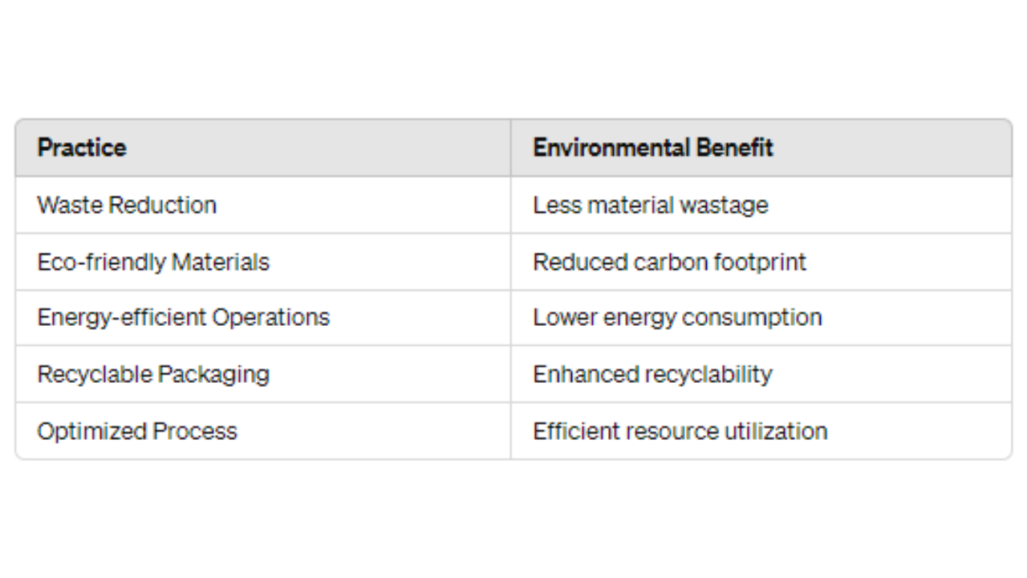Click the Eco-friendly Materials cell
The width and height of the screenshot is (1027, 578).
[263, 262]
